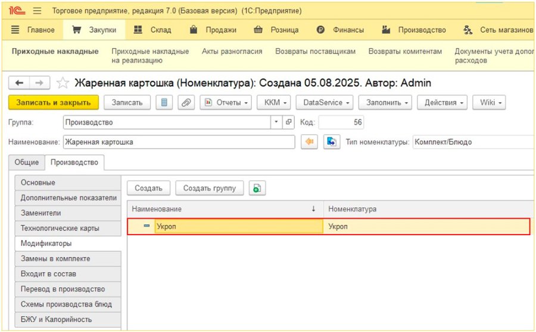Open the Отчеты dropdown
This screenshot has width=536, height=332.
tap(226, 103)
